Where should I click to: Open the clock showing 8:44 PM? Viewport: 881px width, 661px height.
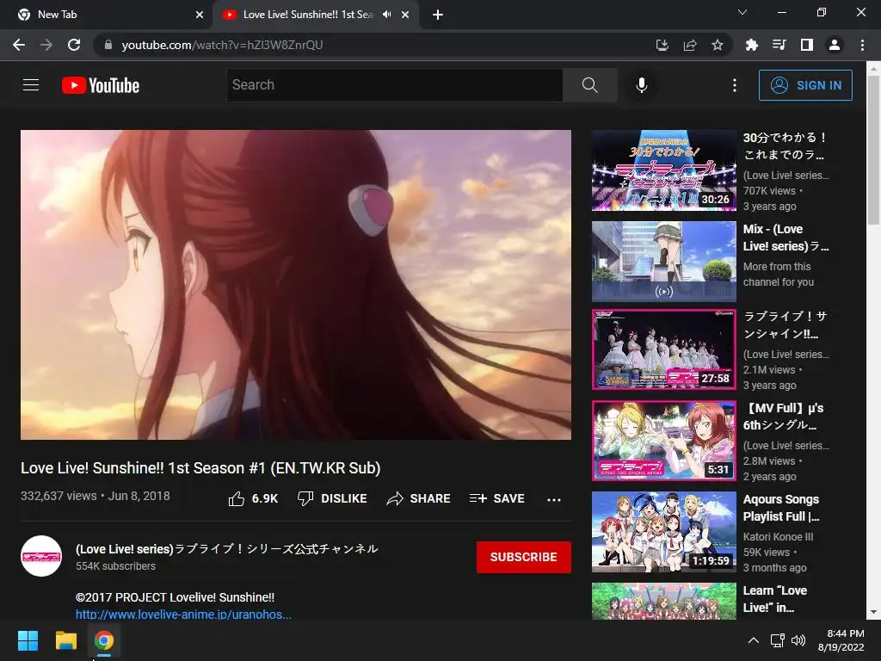841,640
